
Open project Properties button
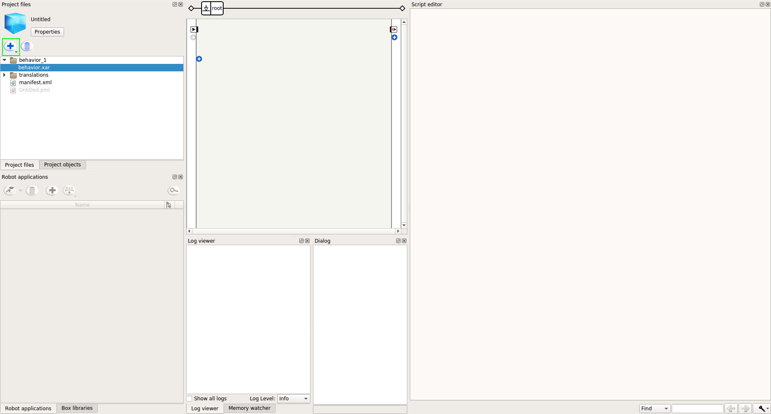tap(47, 32)
